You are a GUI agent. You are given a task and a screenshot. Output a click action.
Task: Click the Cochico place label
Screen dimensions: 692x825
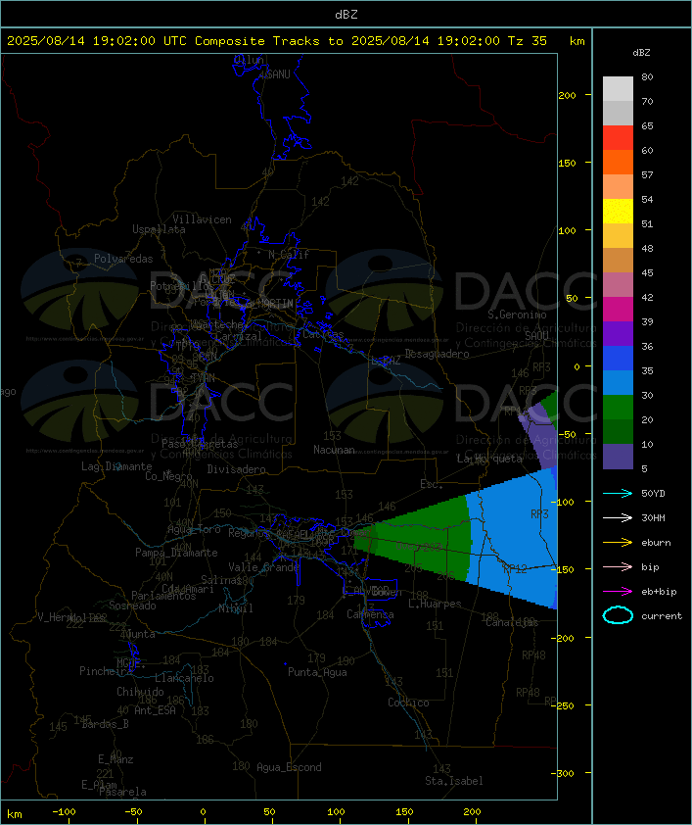click(x=408, y=703)
